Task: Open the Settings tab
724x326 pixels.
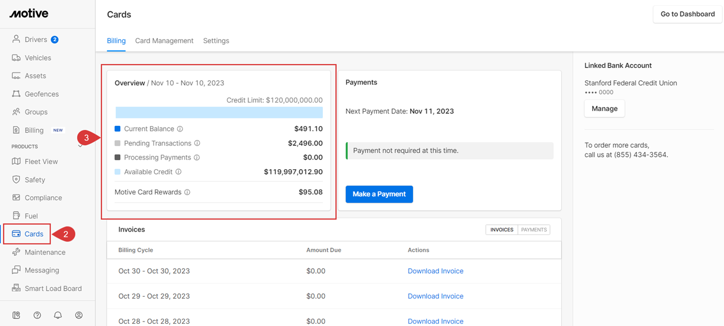Action: tap(216, 41)
